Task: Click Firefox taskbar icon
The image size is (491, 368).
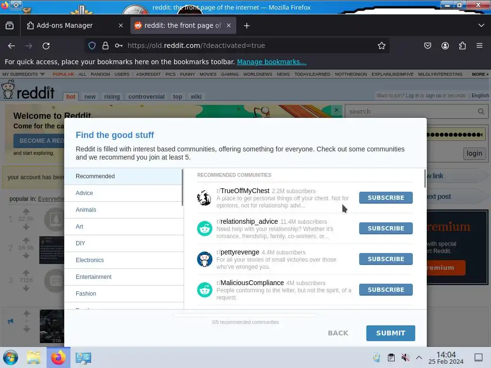Action: tap(58, 357)
